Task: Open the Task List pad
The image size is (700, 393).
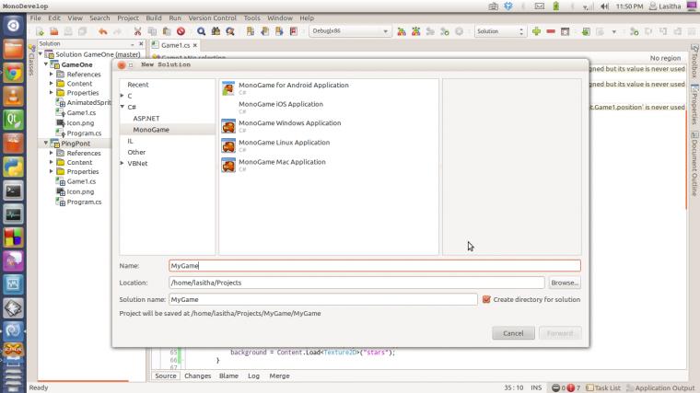Action: point(602,387)
